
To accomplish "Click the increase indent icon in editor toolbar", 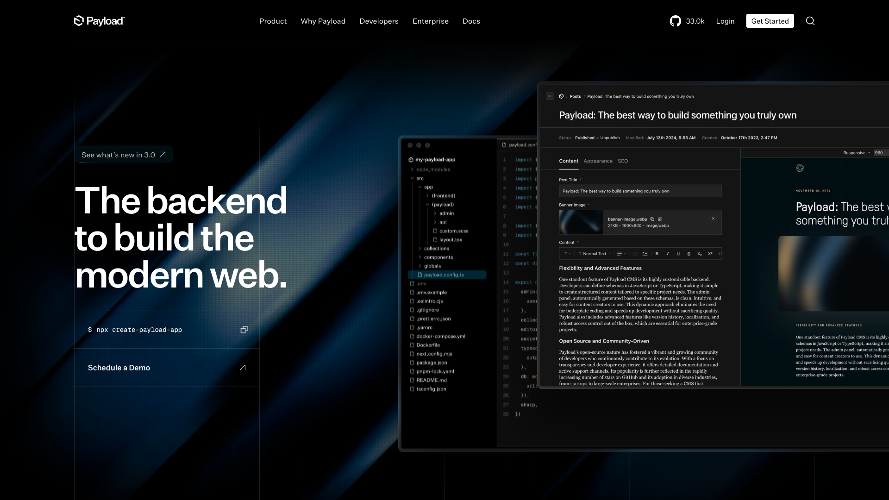I will coord(645,254).
